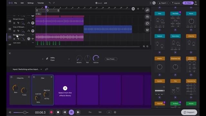Screen dimensions: 206x116
Task: Click the loop cycle icon above the timeline
Action: [x=48, y=11]
